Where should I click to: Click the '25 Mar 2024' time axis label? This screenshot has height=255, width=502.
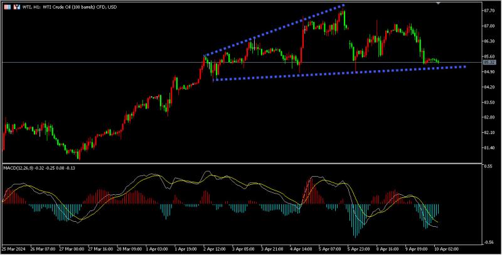tap(13, 249)
